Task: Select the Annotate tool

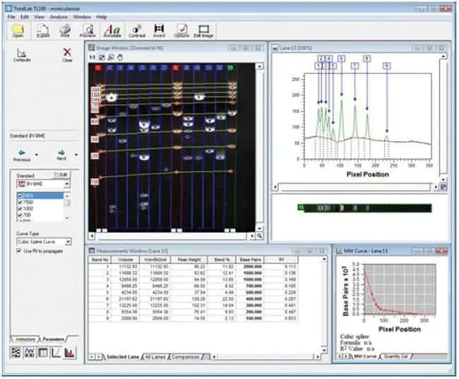Action: (112, 29)
